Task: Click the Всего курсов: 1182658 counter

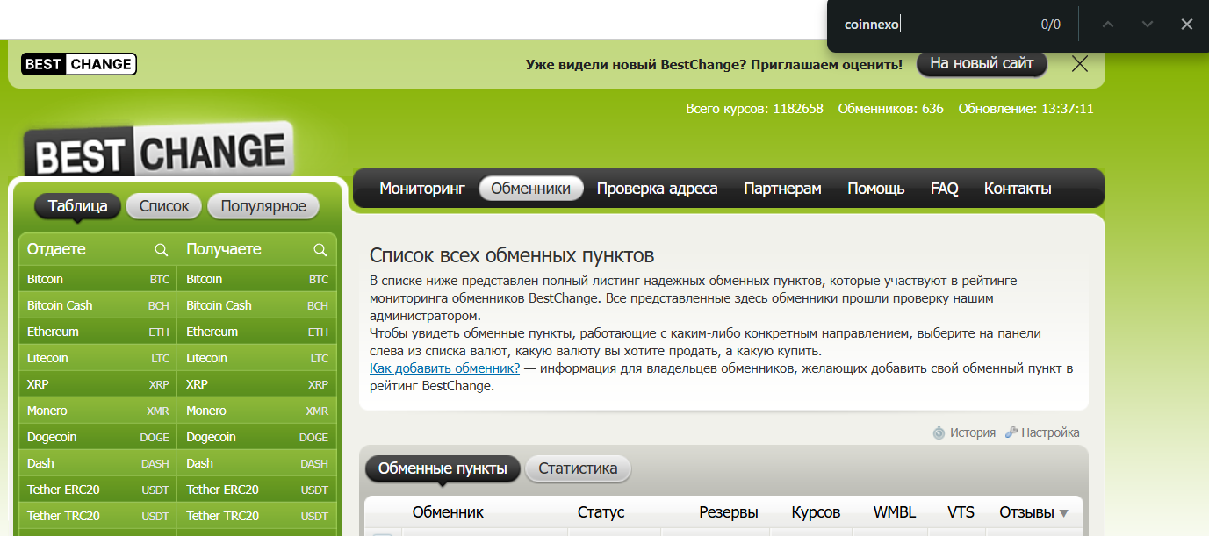Action: pyautogui.click(x=754, y=109)
